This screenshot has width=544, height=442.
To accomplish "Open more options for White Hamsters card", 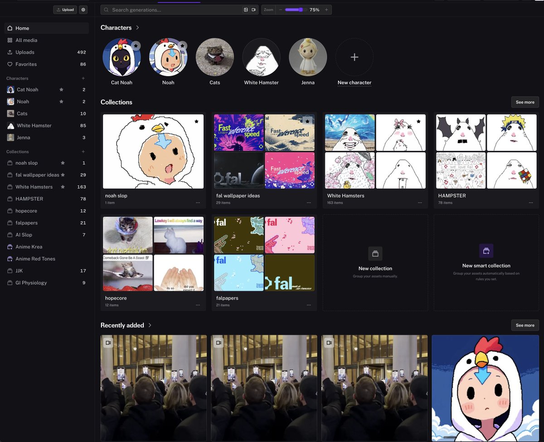I will 420,202.
